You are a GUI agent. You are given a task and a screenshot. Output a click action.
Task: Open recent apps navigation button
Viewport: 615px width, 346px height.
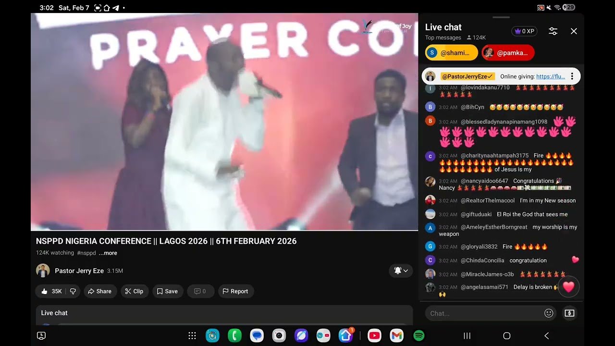[467, 336]
